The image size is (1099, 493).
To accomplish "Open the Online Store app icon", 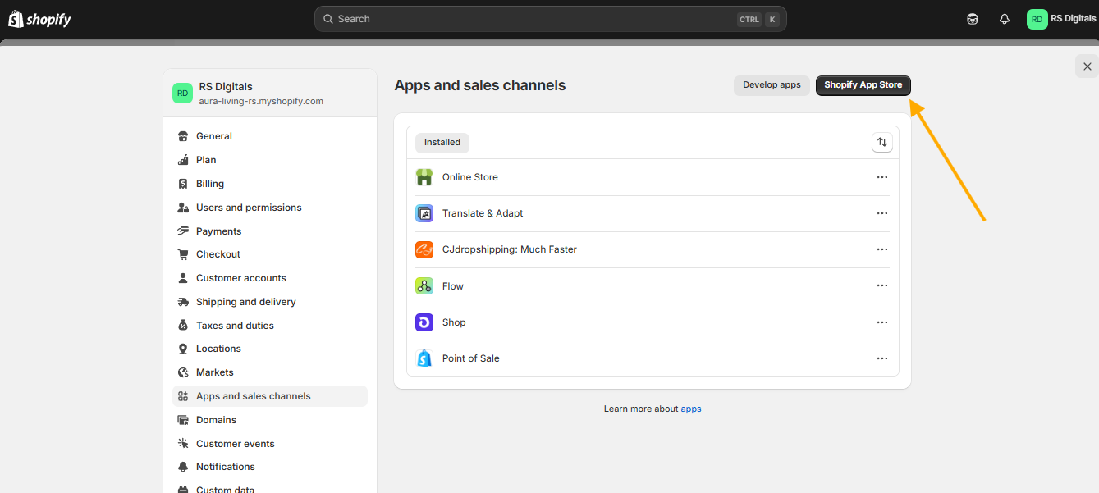I will 424,177.
